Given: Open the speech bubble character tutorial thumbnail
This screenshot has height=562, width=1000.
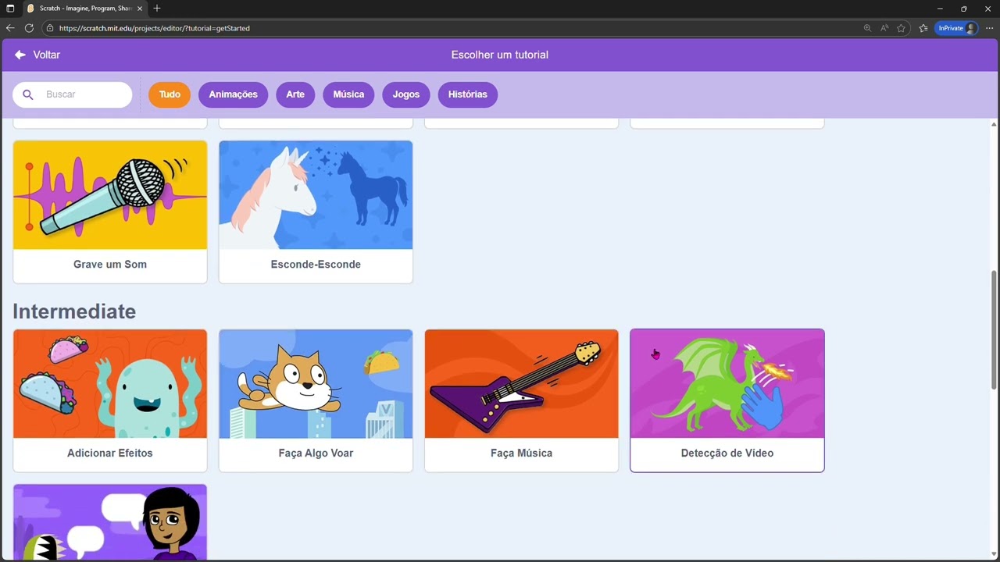Looking at the screenshot, I should 110,522.
